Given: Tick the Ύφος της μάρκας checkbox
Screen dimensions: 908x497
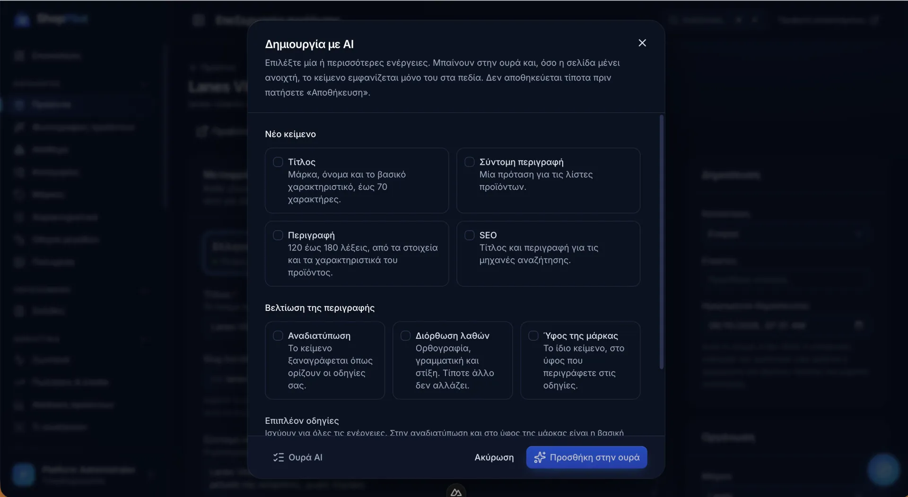Looking at the screenshot, I should point(533,336).
